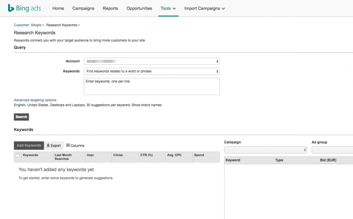Click the Export download icon
353x219 pixels.
pos(48,145)
